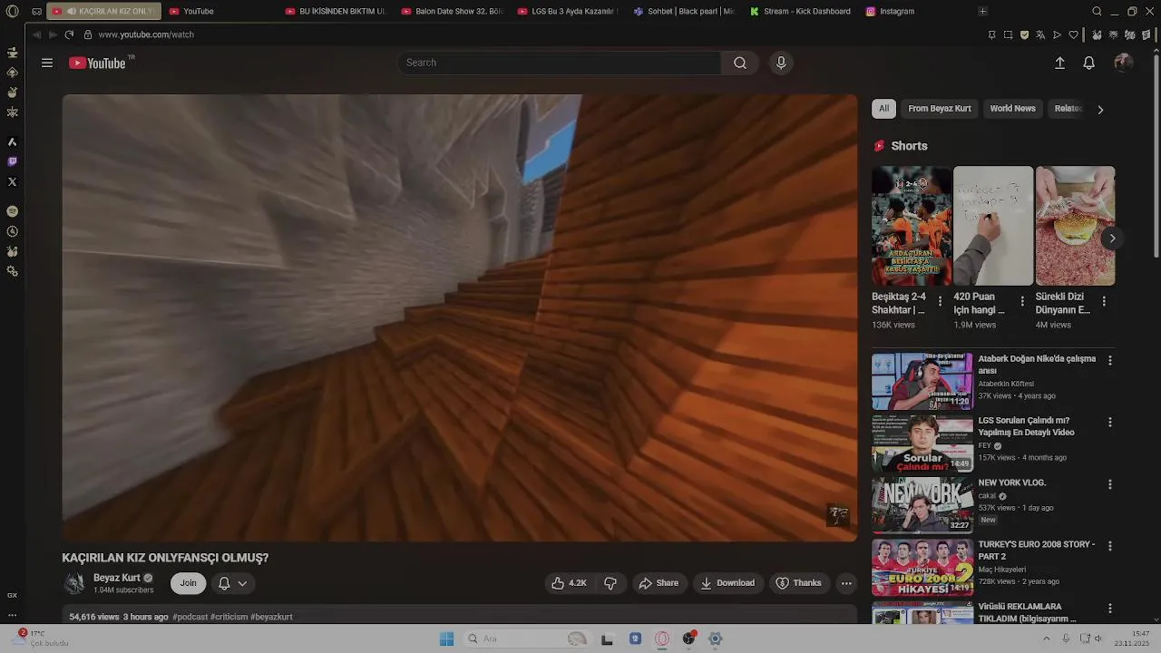Open the GX control at sidebar bottom
This screenshot has height=653, width=1161.
[12, 595]
